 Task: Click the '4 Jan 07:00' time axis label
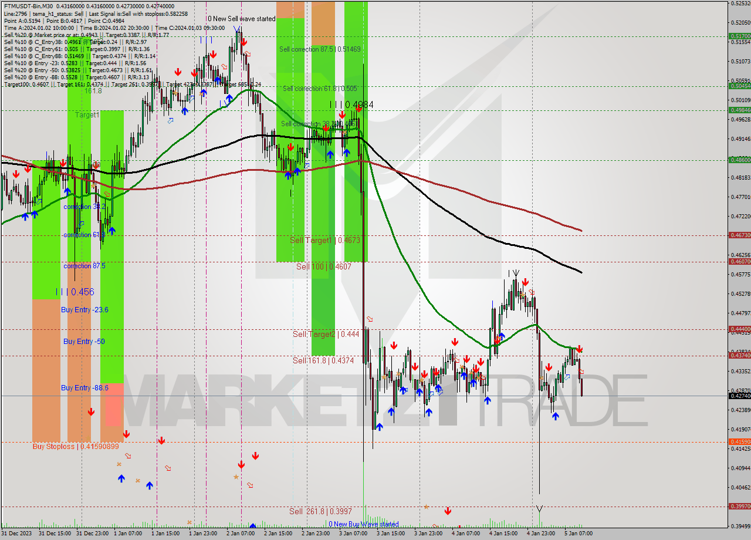pos(466,534)
